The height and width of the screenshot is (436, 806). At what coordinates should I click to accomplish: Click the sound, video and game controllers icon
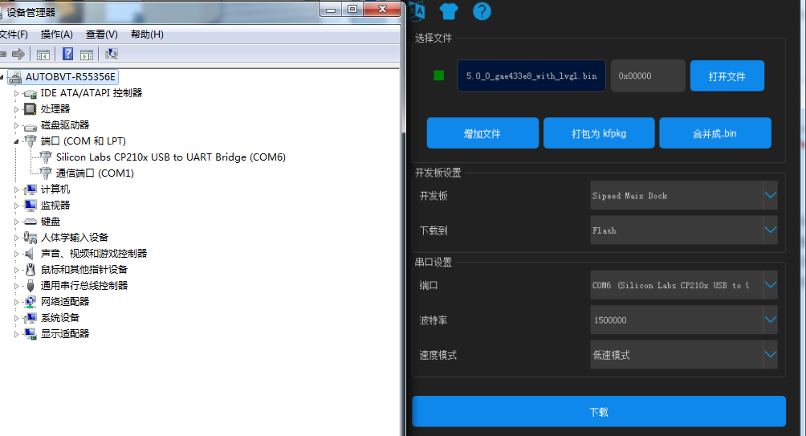click(29, 254)
